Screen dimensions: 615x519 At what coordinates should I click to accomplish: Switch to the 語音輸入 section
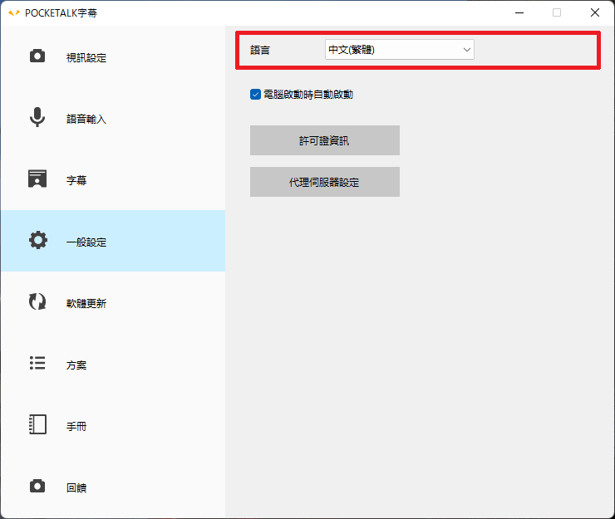pos(86,120)
